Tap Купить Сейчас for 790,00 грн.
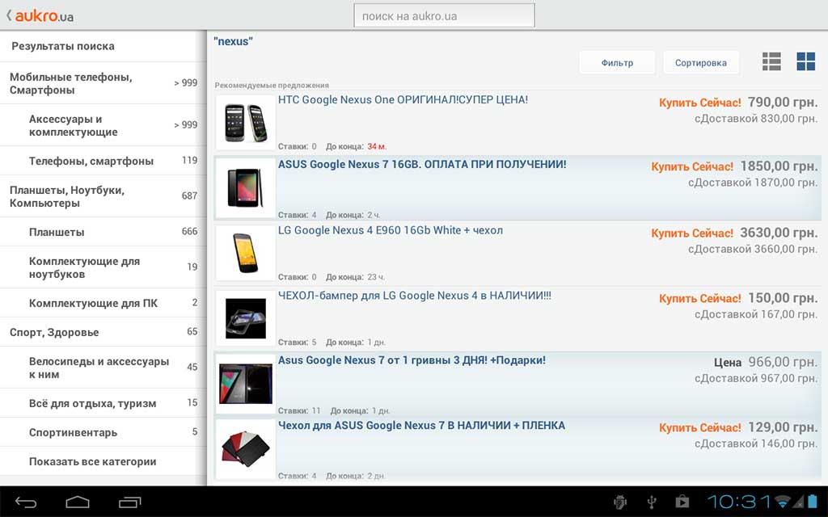 [x=699, y=103]
